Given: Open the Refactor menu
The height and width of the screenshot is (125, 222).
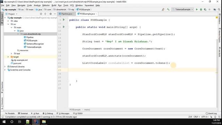Looking at the screenshot, I should click(46, 6).
